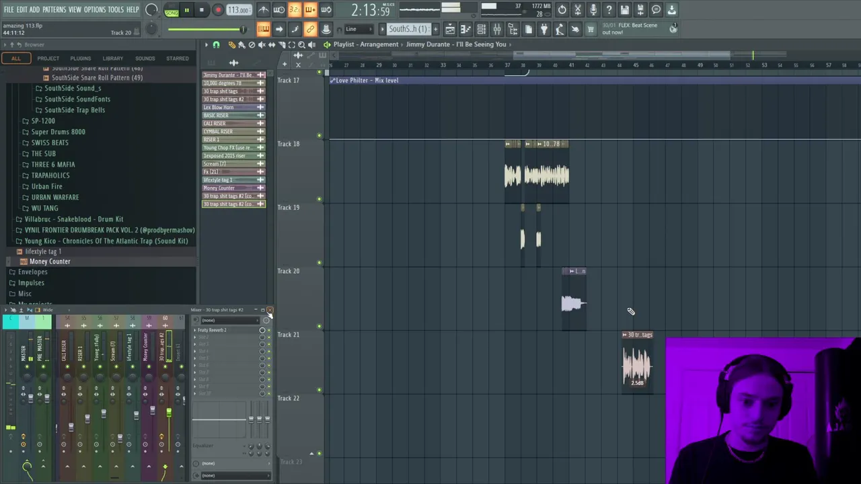Switch to the PLUGINS browser tab
Screen dimensions: 861x484
tap(80, 58)
